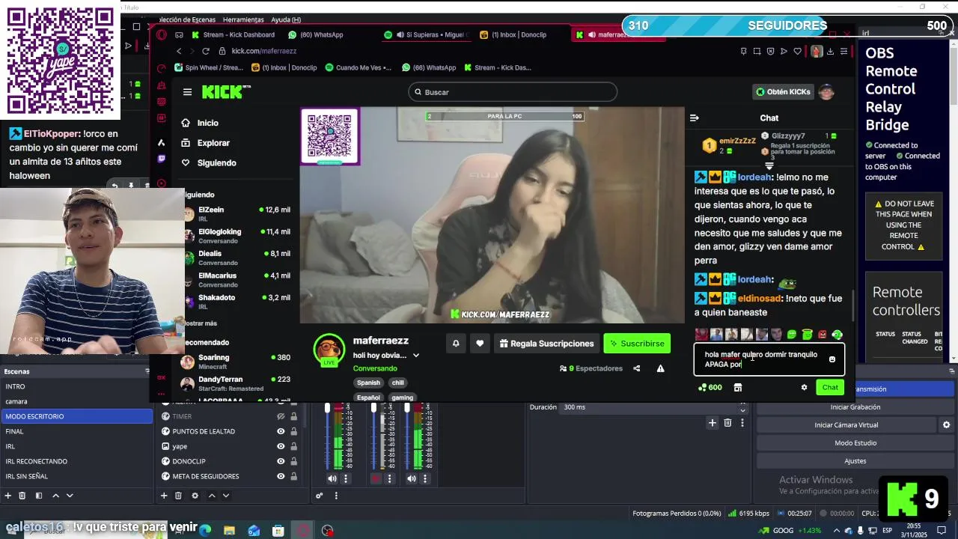This screenshot has height=539, width=958.
Task: Toggle lock on PUNTOS DE LEALTAD source
Action: point(293,431)
